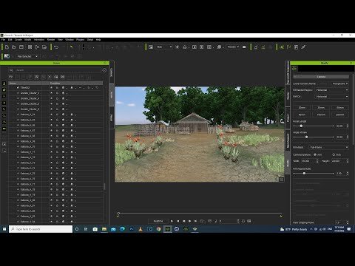Viewport: 355px width, 266px height.
Task: Click the Export icon with the arrow
Action: 37,47
